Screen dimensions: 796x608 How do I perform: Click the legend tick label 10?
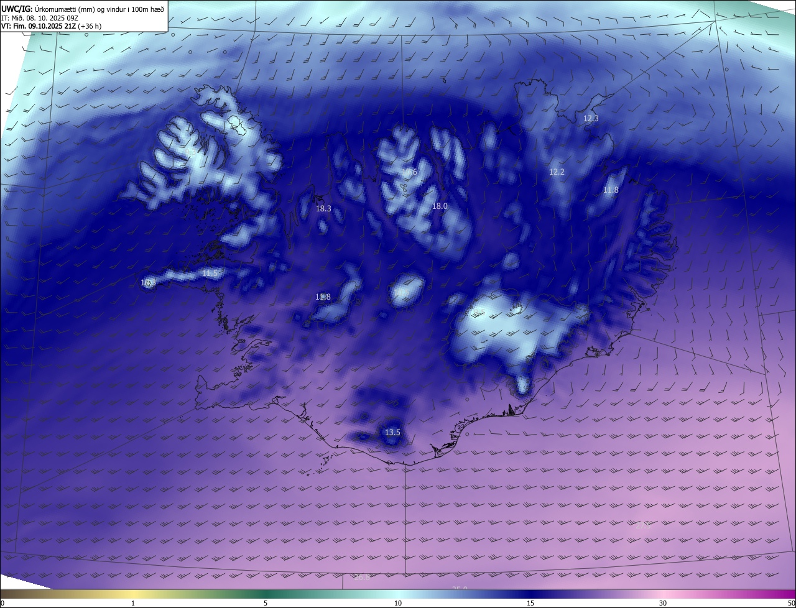click(398, 603)
